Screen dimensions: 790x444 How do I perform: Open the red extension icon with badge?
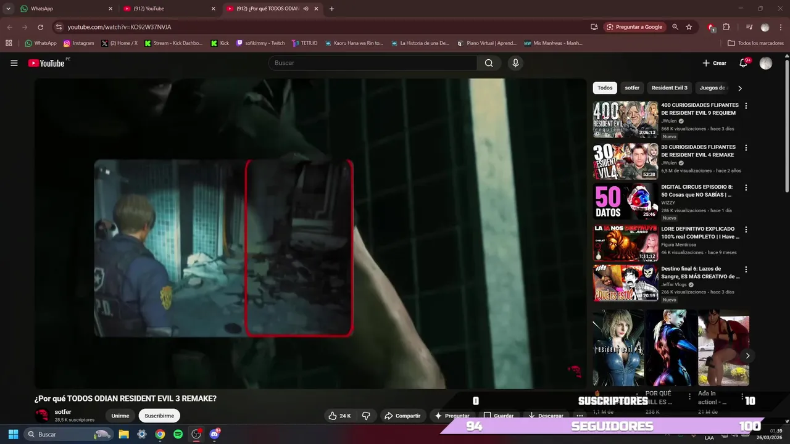tap(711, 27)
